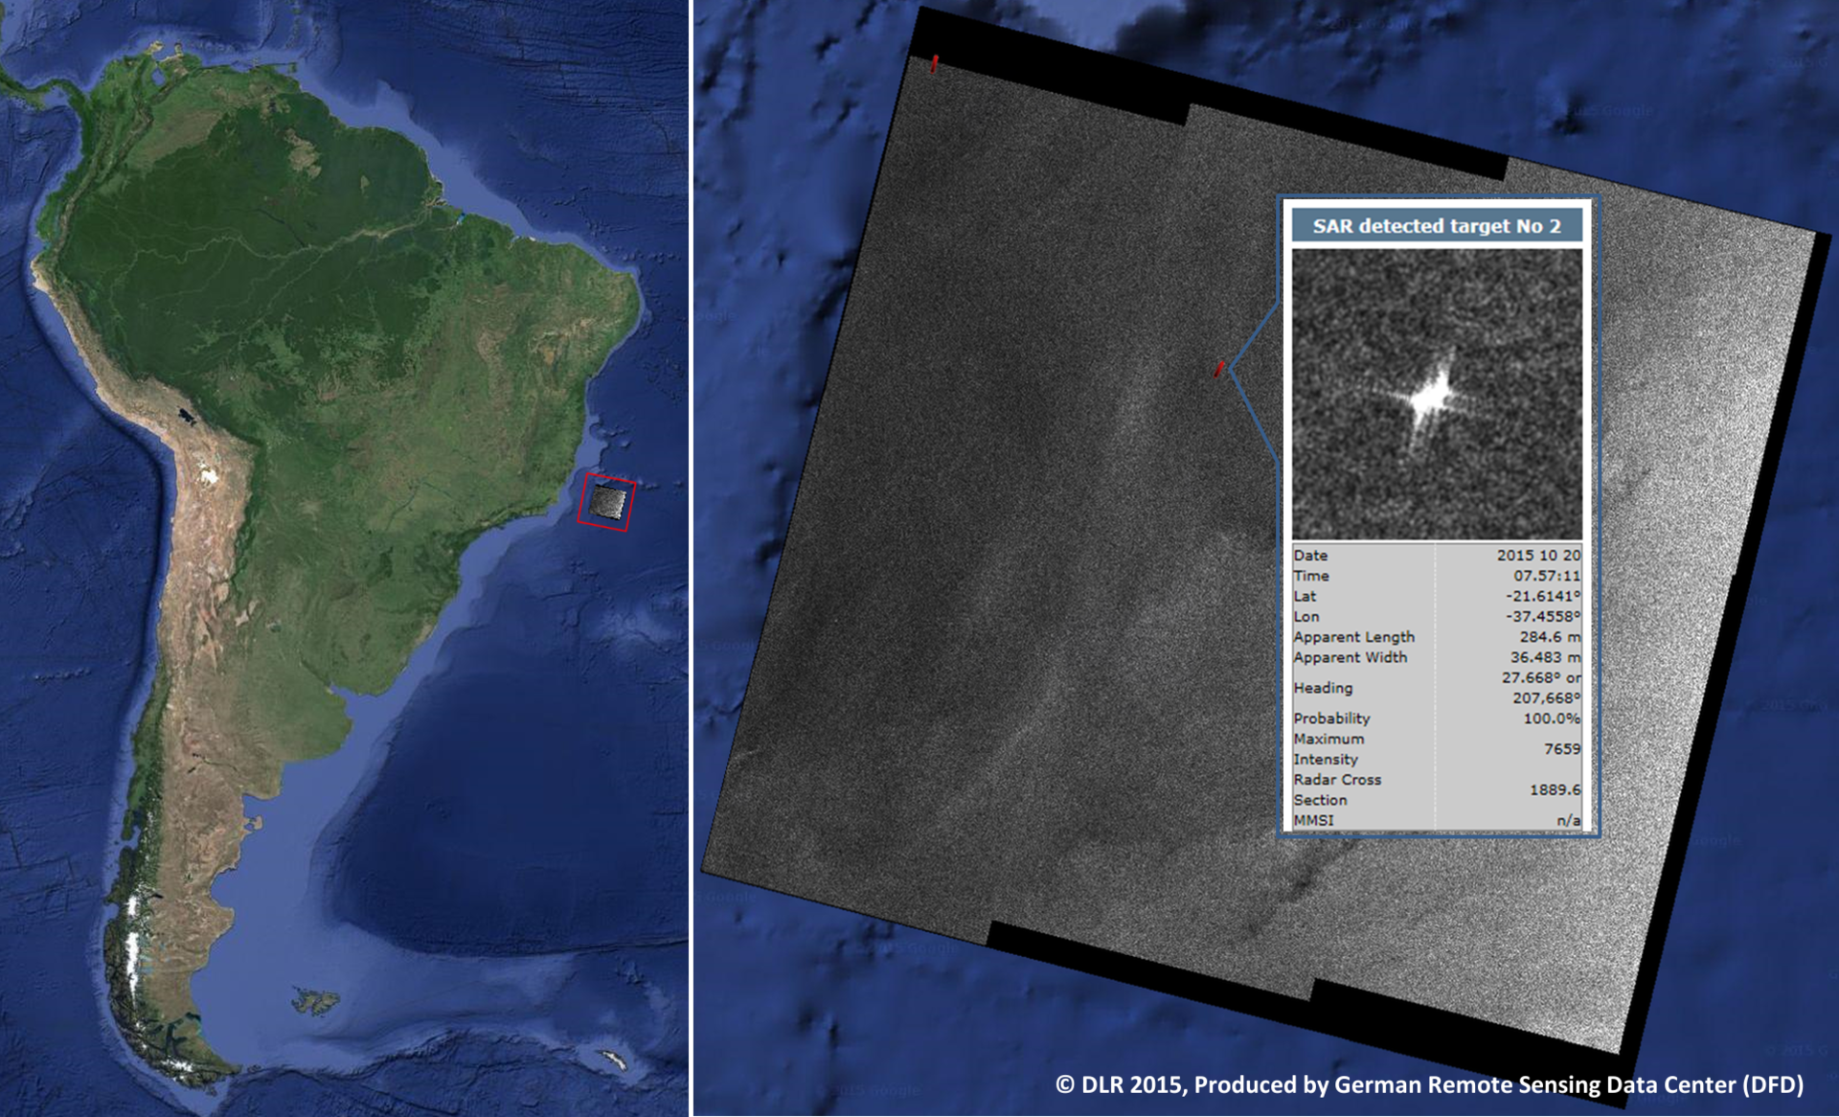Select the Lat value -21.6141°
Viewport: 1839px width, 1117px height.
pyautogui.click(x=1542, y=596)
